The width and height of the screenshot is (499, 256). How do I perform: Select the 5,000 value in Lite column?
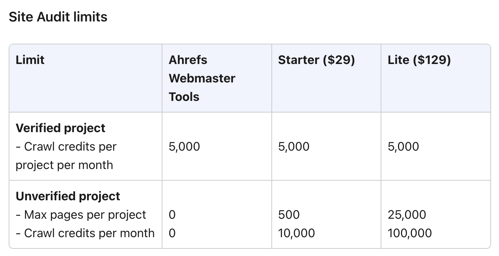tap(403, 146)
